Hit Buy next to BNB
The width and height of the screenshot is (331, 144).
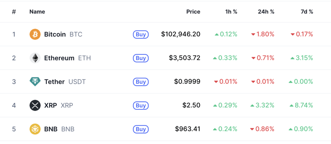(x=141, y=129)
